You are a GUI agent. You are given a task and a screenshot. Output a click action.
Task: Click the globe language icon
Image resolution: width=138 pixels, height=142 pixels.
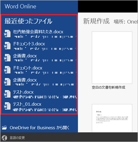[x=5, y=137]
